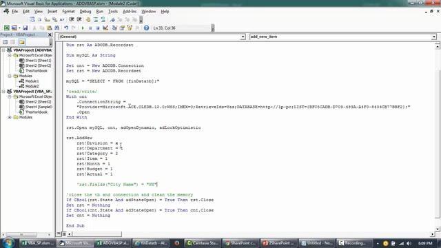The width and height of the screenshot is (441, 248).
Task: Click the View Microsoft Excel icon
Action: (x=6, y=28)
